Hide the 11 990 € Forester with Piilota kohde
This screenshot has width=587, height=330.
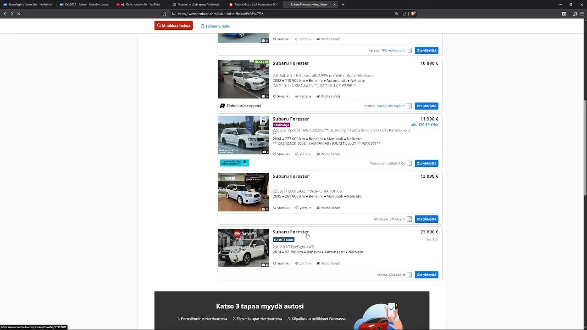click(328, 154)
